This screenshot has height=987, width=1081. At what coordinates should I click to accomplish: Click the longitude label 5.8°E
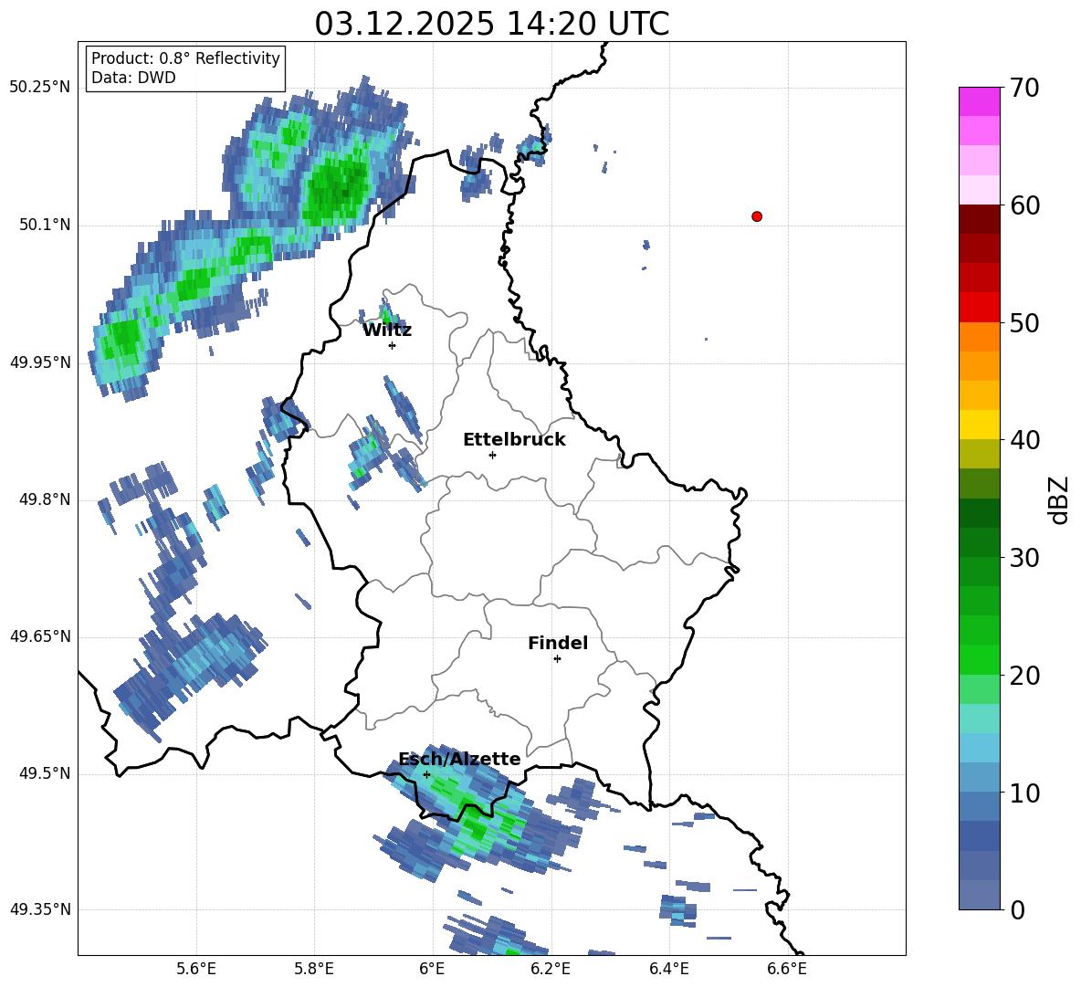[x=314, y=969]
